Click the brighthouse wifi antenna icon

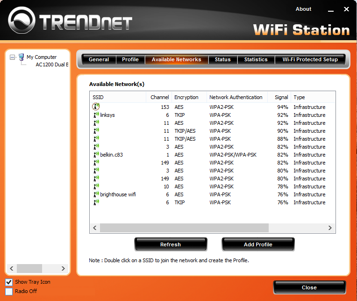tap(96, 194)
